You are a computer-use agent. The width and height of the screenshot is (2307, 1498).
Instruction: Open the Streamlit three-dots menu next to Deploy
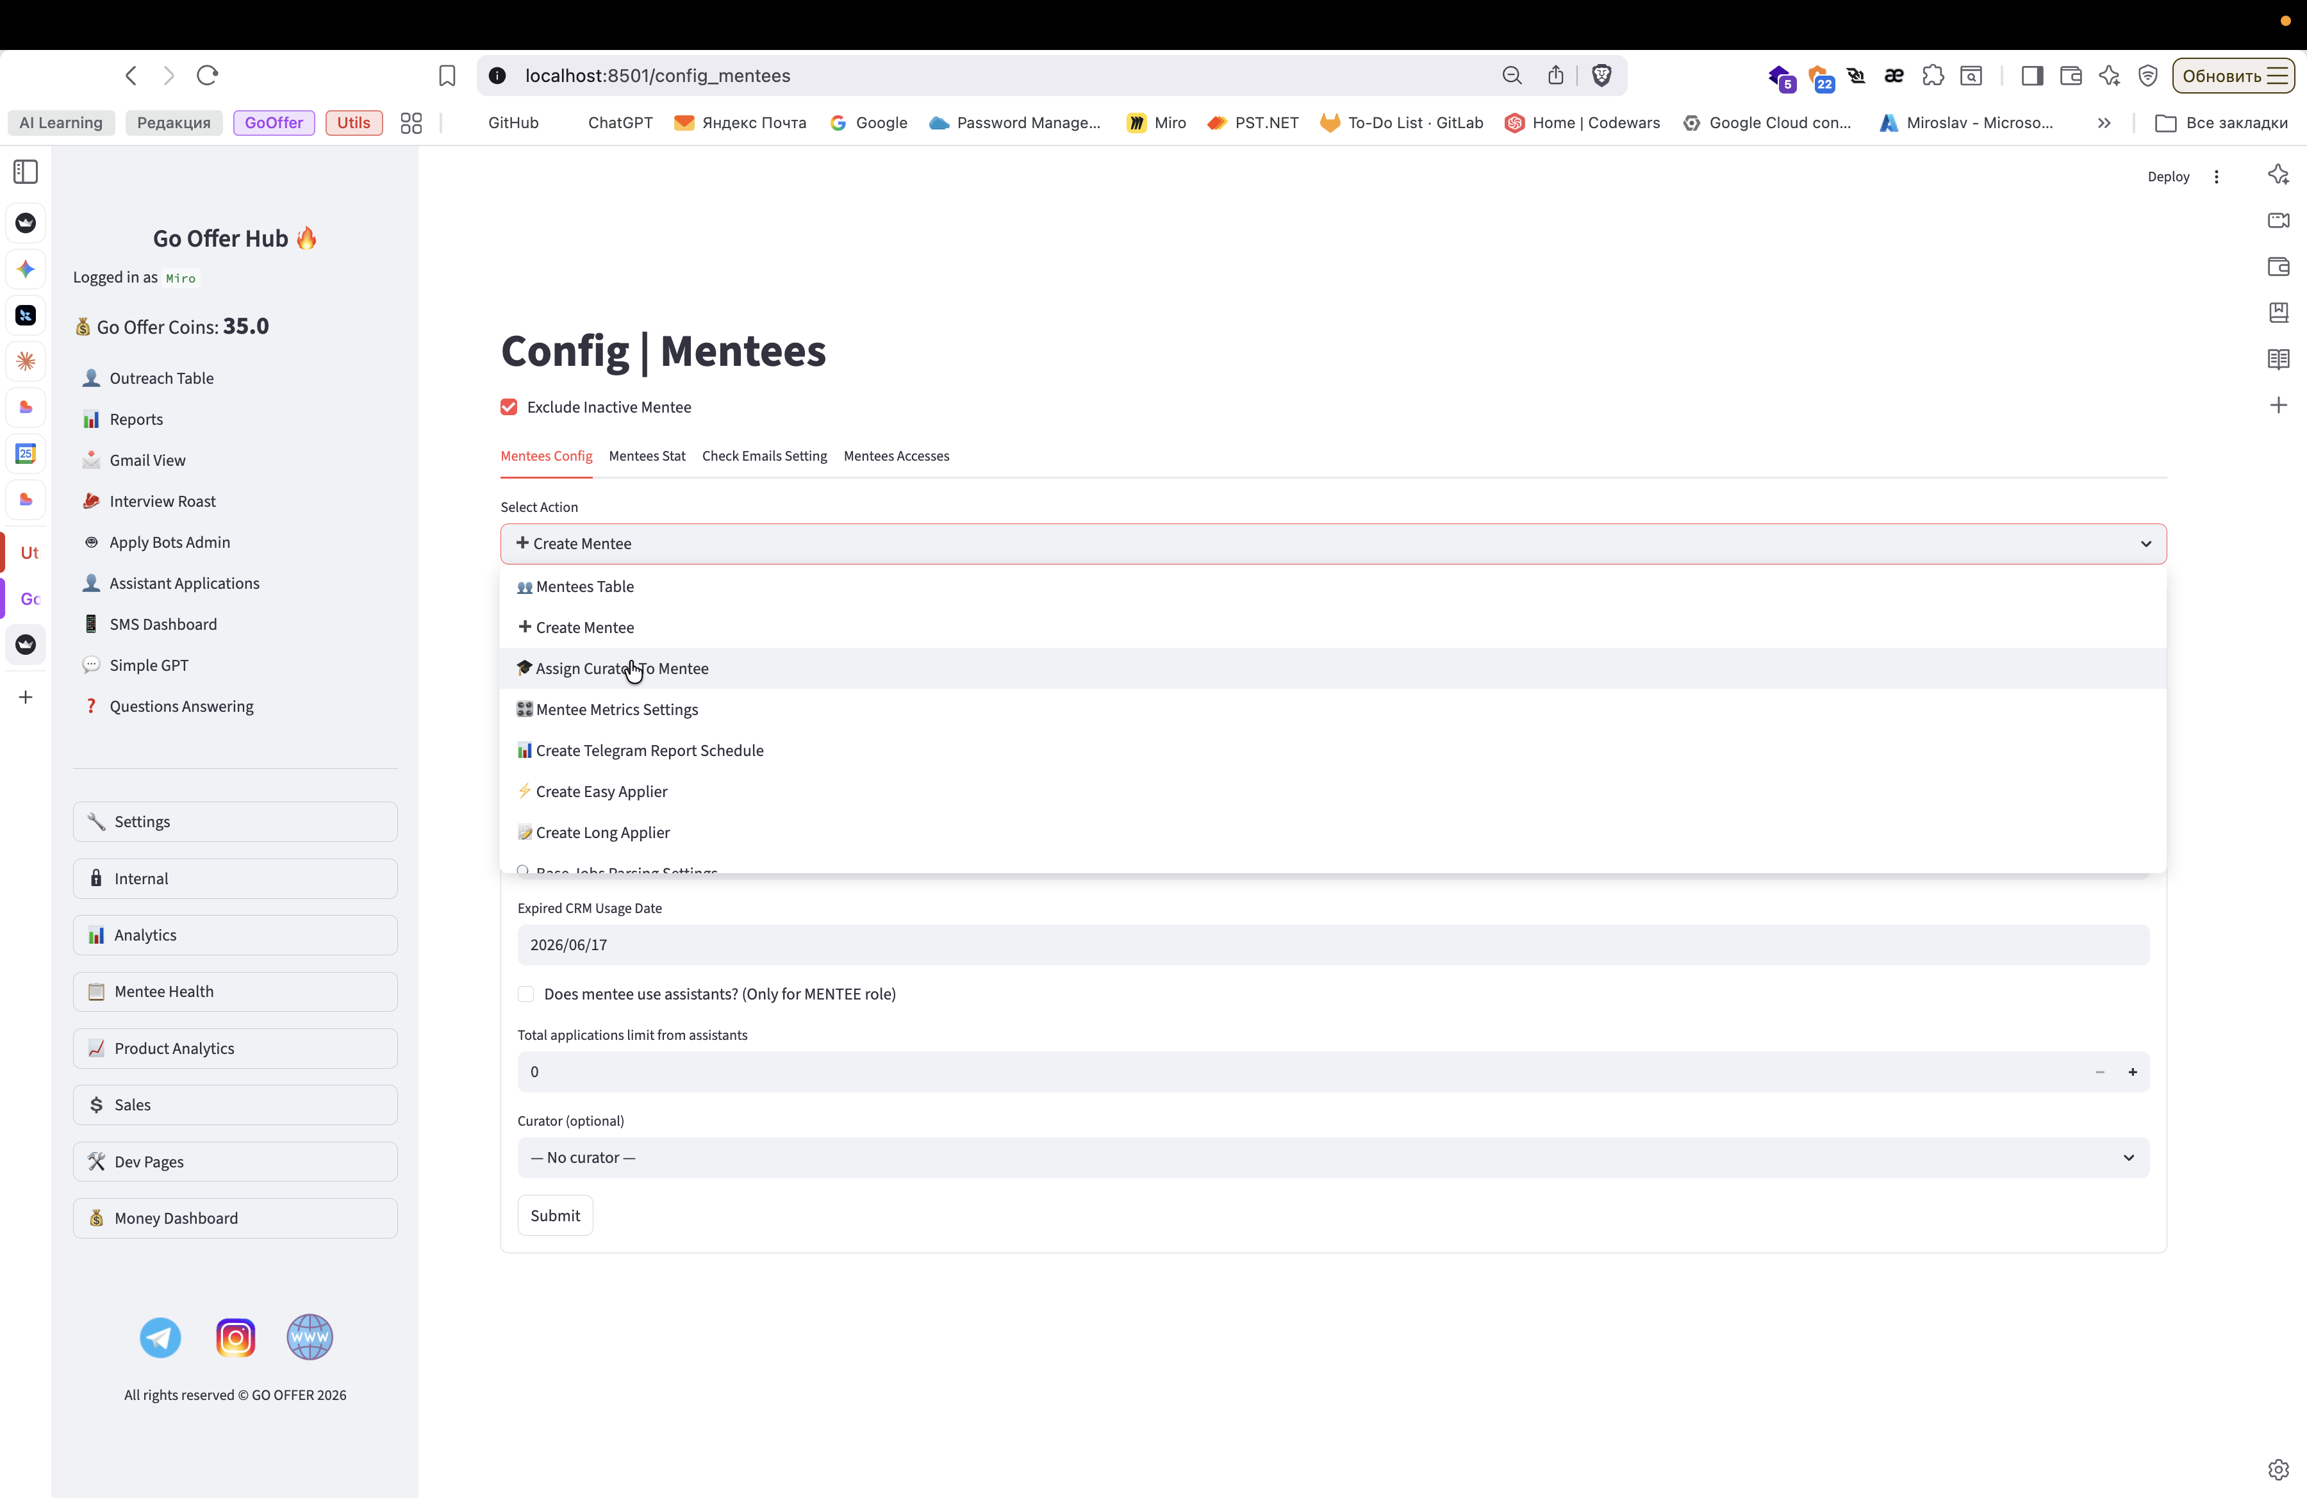[2216, 176]
